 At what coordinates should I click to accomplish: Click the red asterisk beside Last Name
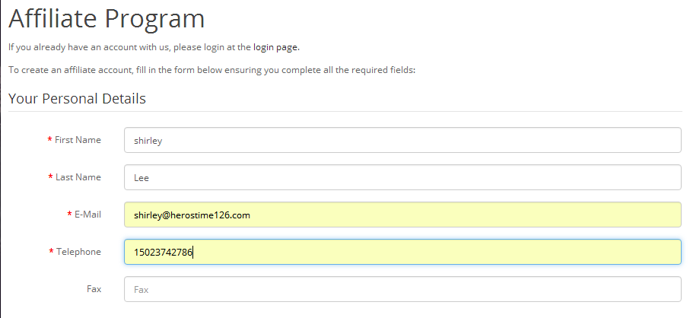(51, 176)
